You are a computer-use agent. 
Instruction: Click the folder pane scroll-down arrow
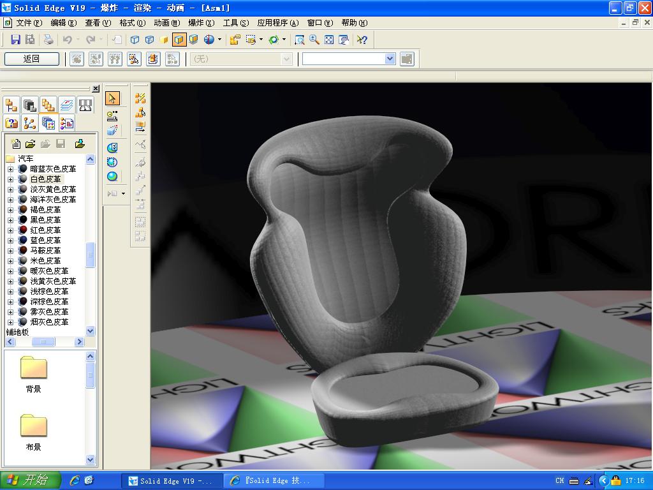pos(91,459)
